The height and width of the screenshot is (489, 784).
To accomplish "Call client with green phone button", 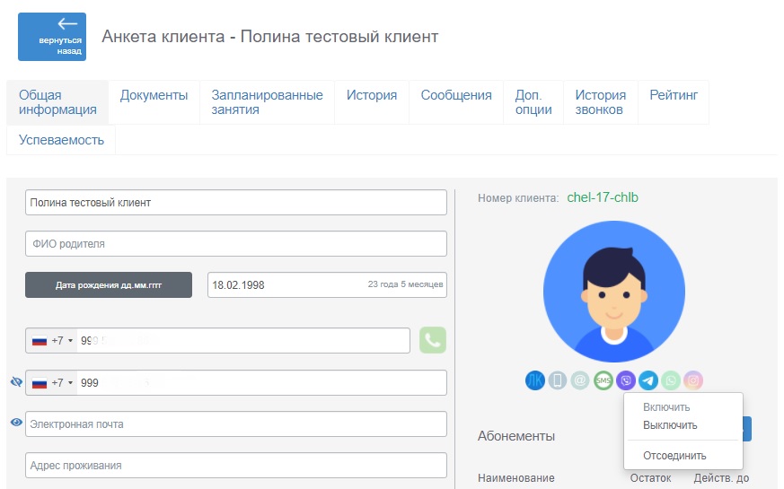I will (x=433, y=340).
